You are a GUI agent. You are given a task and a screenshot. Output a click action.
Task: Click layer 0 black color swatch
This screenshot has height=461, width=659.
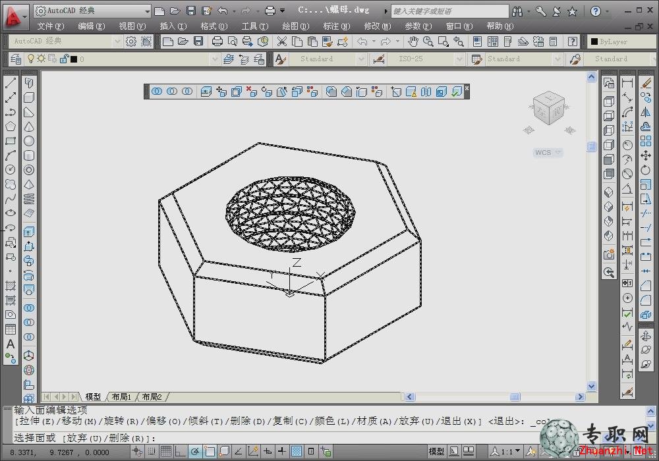click(74, 59)
